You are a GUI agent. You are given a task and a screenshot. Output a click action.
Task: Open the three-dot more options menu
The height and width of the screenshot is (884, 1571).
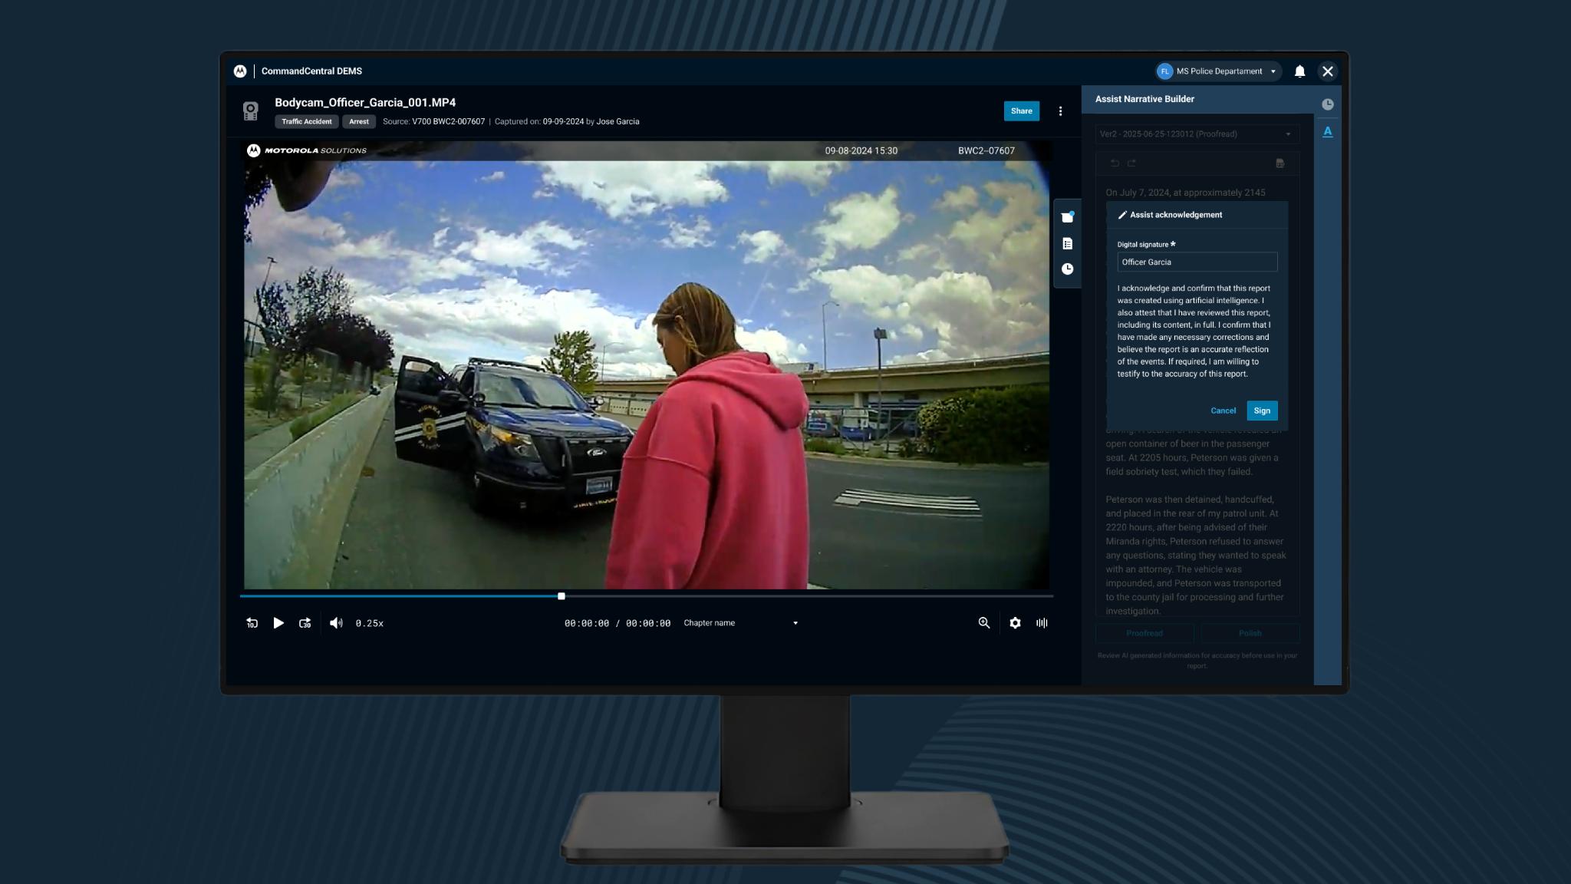click(x=1060, y=111)
